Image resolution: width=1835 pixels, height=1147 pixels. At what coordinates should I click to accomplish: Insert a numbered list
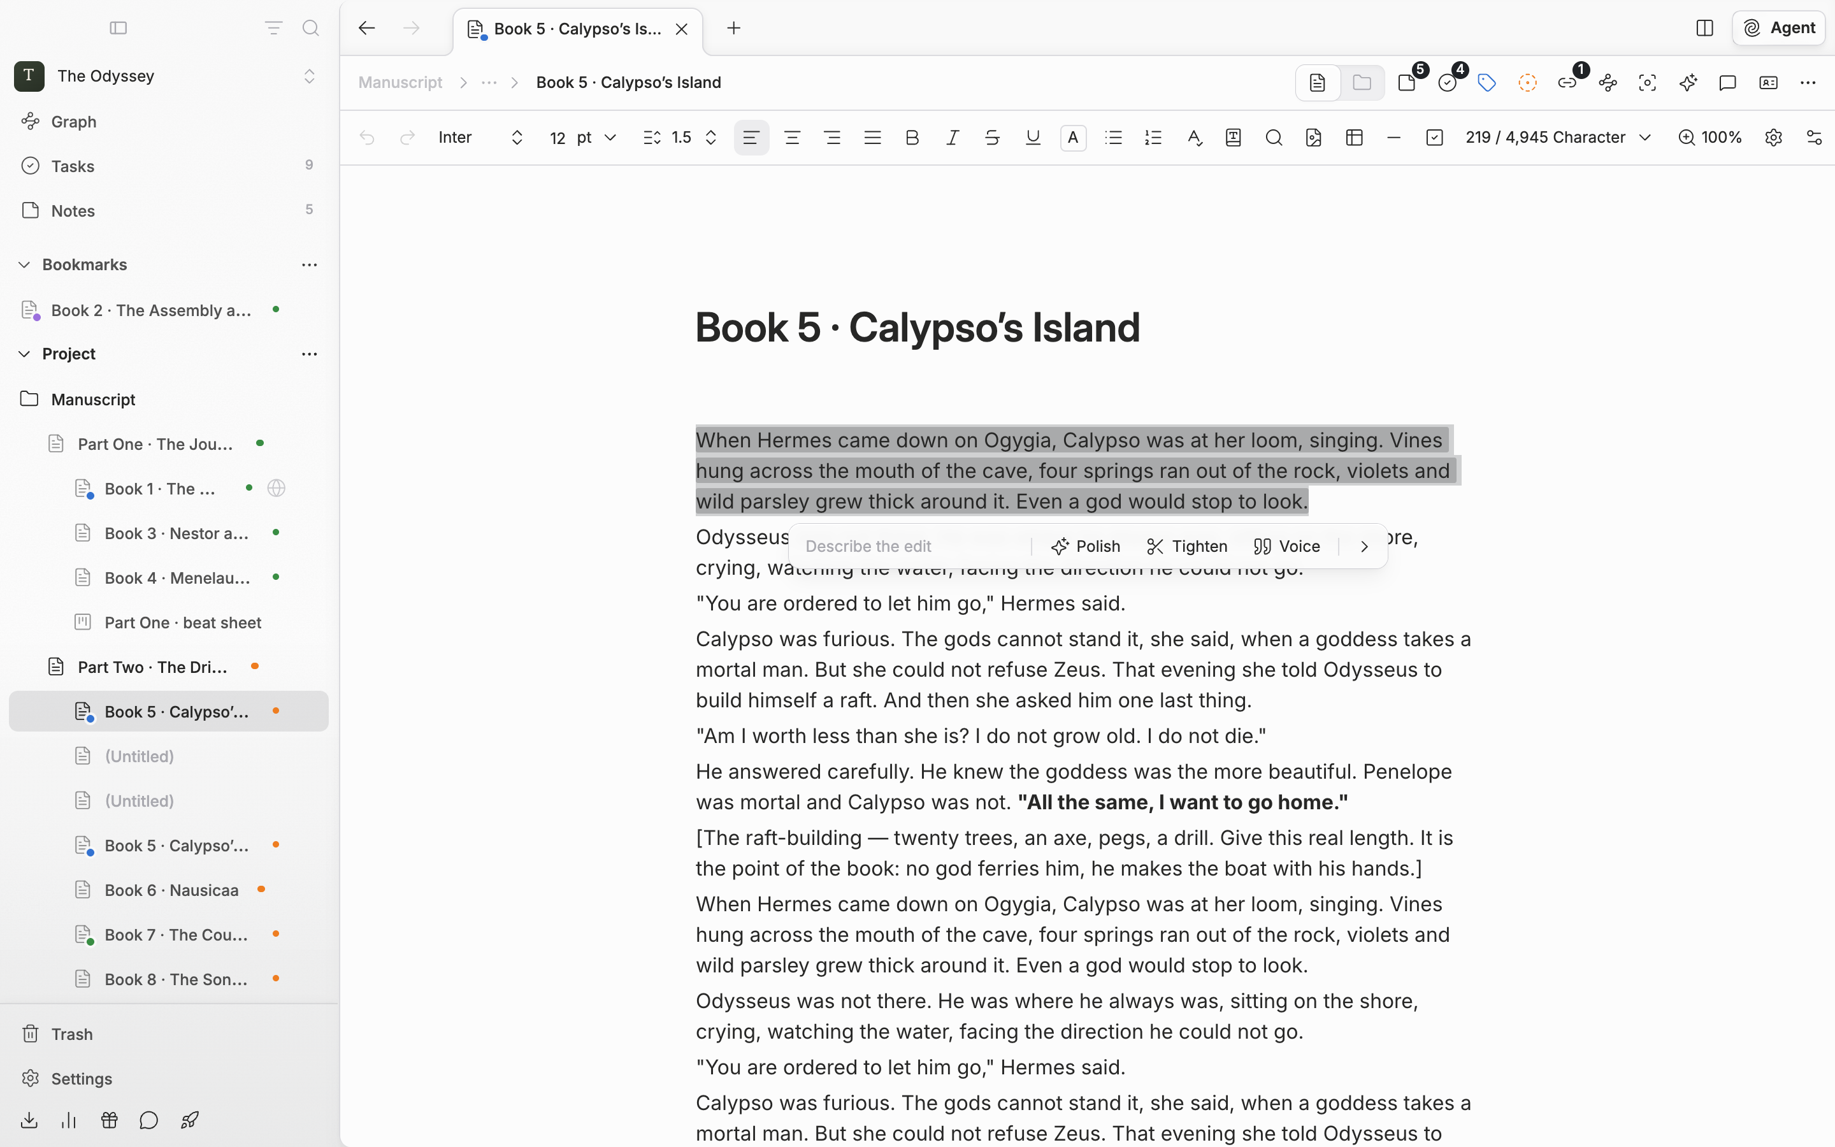point(1153,137)
